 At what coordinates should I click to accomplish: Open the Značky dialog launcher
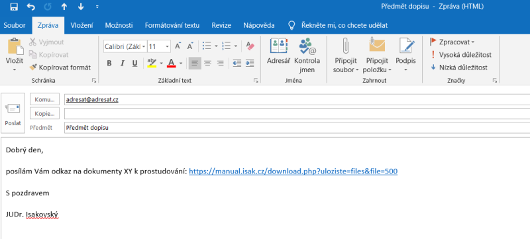(x=495, y=81)
